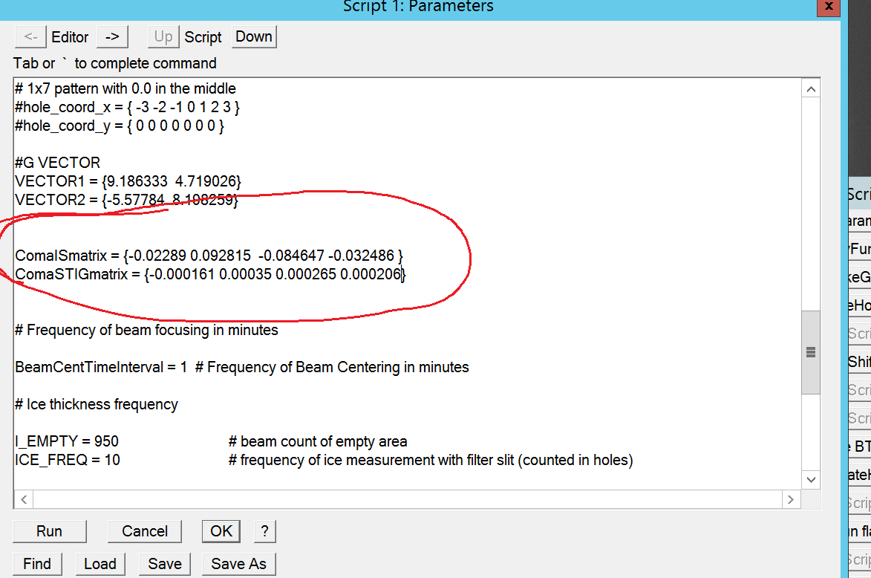
Task: Click vertical scrollbar up arrow
Action: [x=811, y=89]
